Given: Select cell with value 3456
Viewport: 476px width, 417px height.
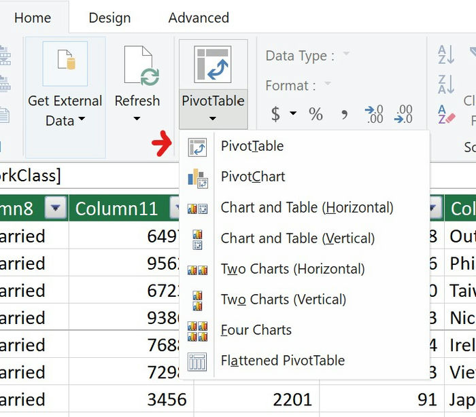Looking at the screenshot, I should pyautogui.click(x=131, y=399).
